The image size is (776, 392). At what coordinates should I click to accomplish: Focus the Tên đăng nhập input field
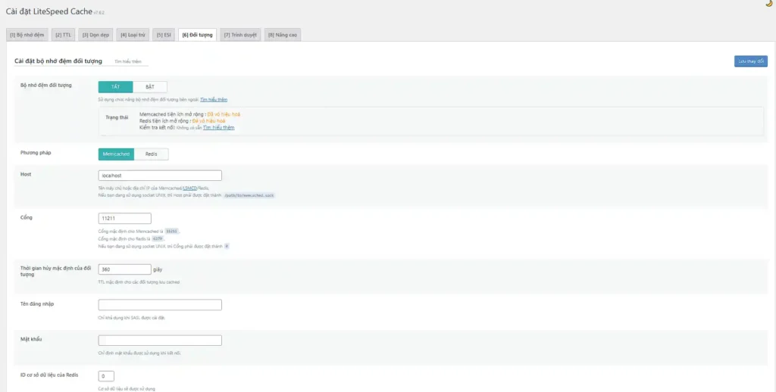160,305
